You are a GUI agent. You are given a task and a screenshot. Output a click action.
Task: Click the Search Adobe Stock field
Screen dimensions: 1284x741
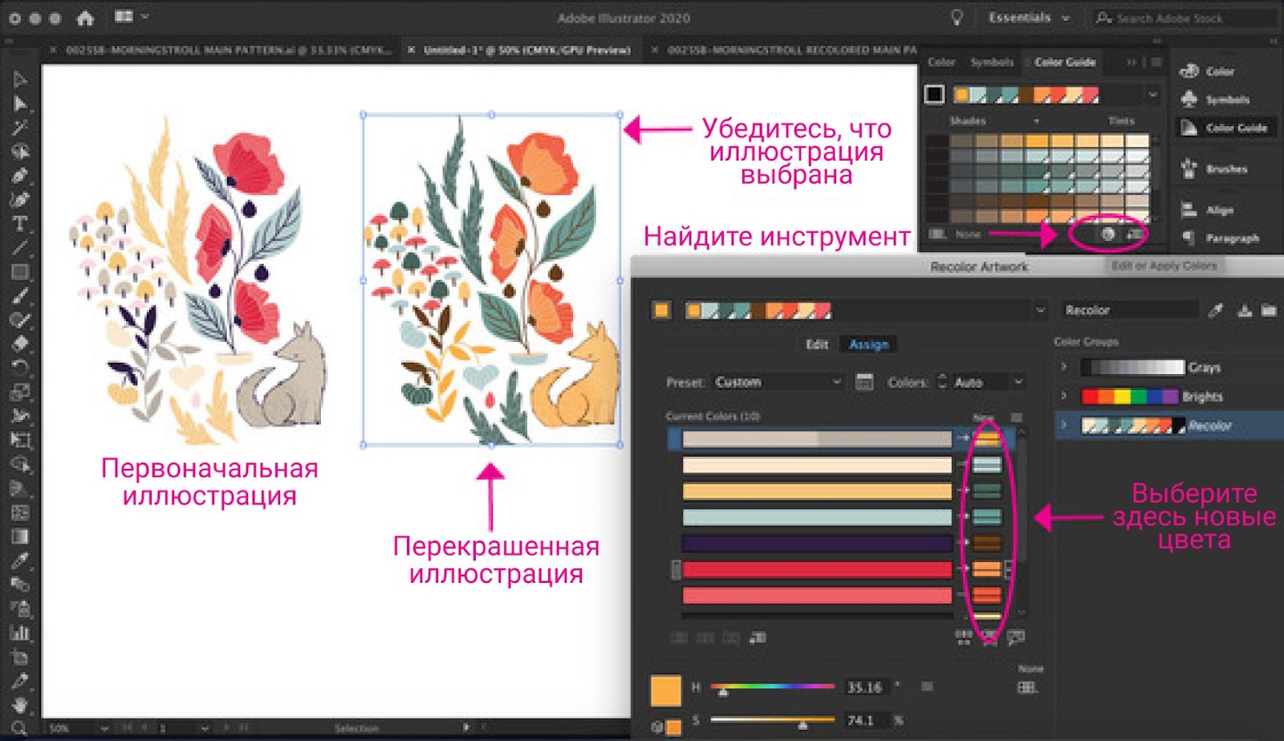click(x=1184, y=18)
